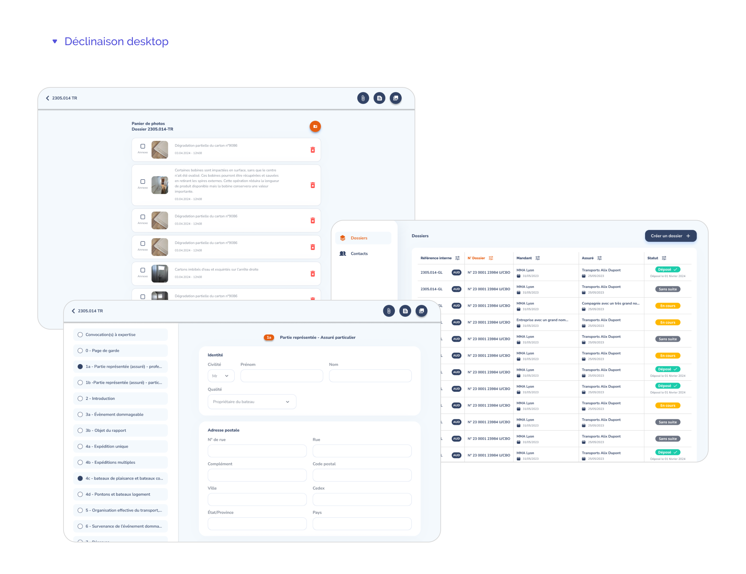Open document icon in top photo panel header
The height and width of the screenshot is (574, 746).
(379, 98)
